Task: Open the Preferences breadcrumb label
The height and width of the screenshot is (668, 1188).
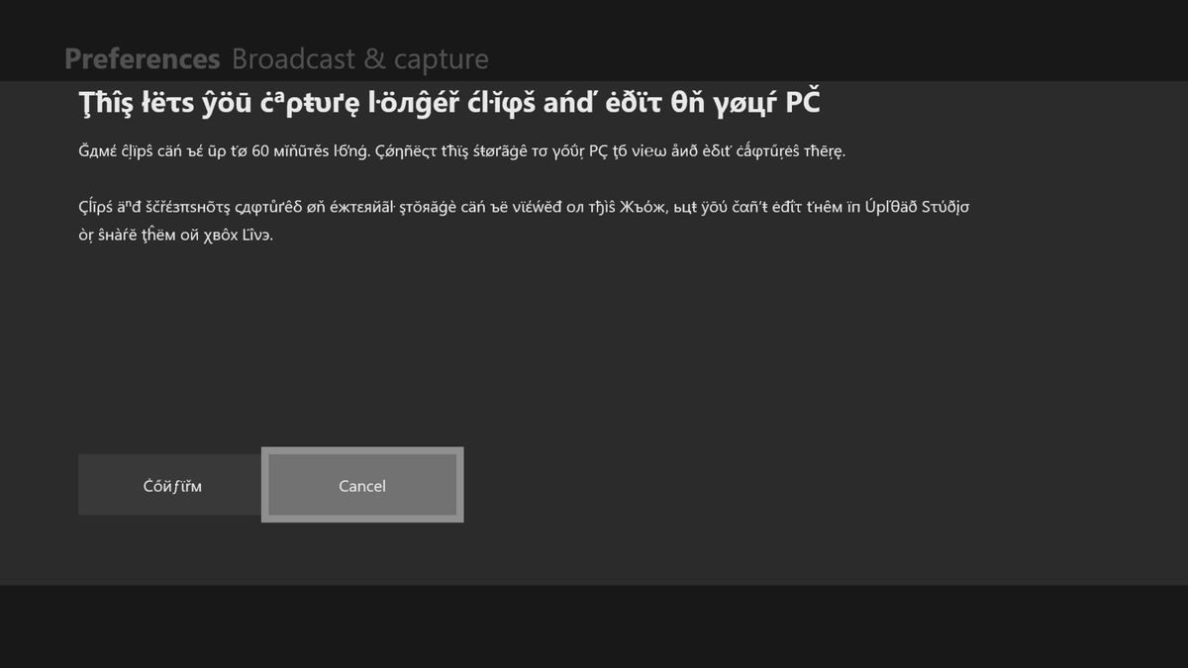Action: pyautogui.click(x=142, y=58)
